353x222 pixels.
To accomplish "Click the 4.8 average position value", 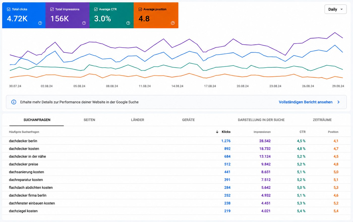I will 144,19.
